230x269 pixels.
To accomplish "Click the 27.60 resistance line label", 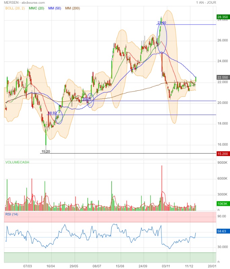I will (162, 23).
